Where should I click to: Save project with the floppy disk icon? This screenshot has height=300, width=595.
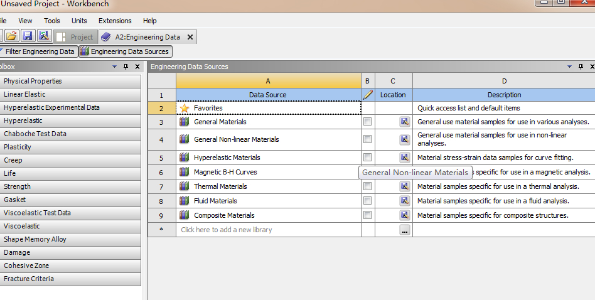(x=28, y=36)
